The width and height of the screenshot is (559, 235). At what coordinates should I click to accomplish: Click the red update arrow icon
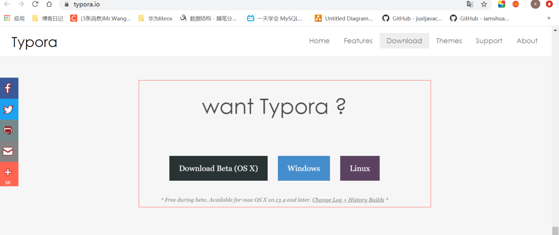pyautogui.click(x=549, y=4)
